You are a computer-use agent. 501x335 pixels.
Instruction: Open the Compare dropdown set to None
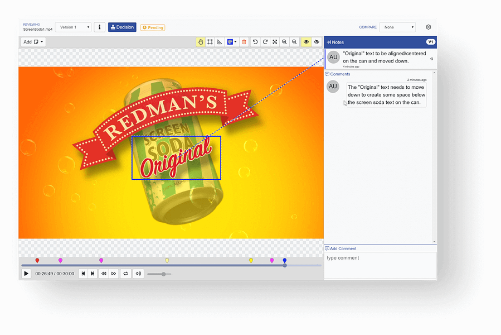(397, 27)
